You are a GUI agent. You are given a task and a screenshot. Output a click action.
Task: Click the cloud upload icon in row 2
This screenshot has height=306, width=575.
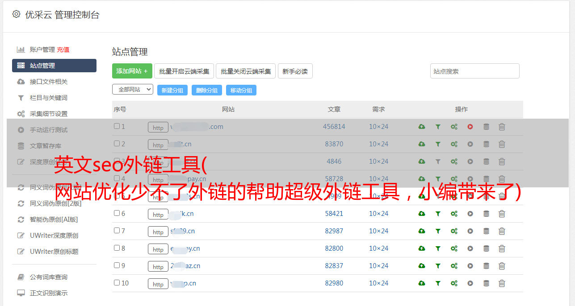coord(422,144)
